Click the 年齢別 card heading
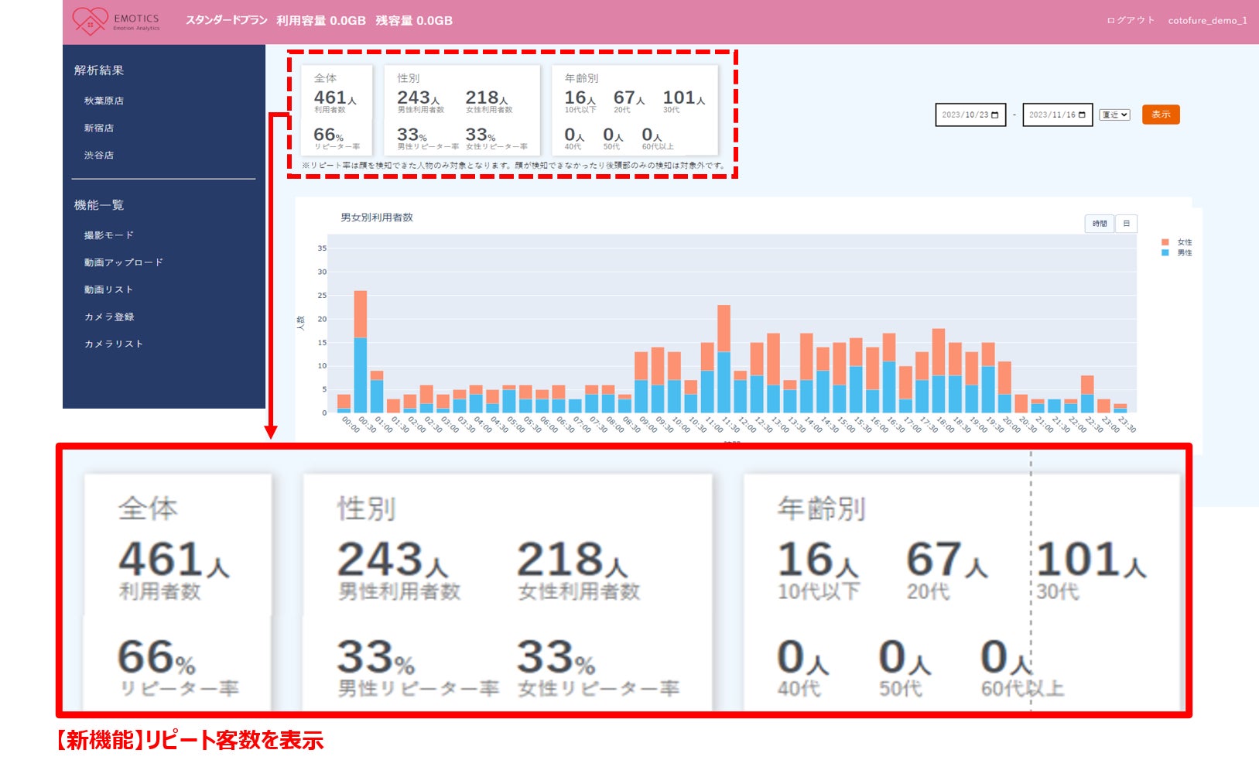 click(581, 78)
